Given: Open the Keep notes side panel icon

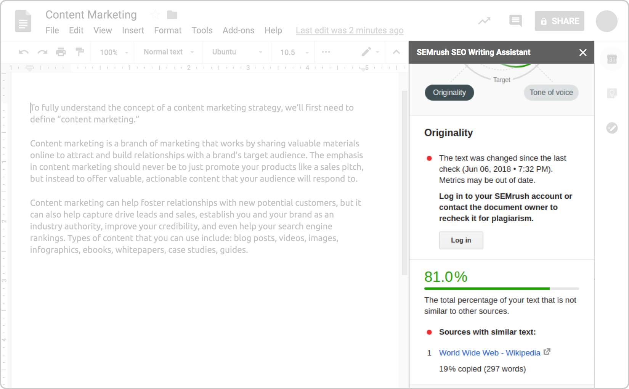Looking at the screenshot, I should coord(612,93).
